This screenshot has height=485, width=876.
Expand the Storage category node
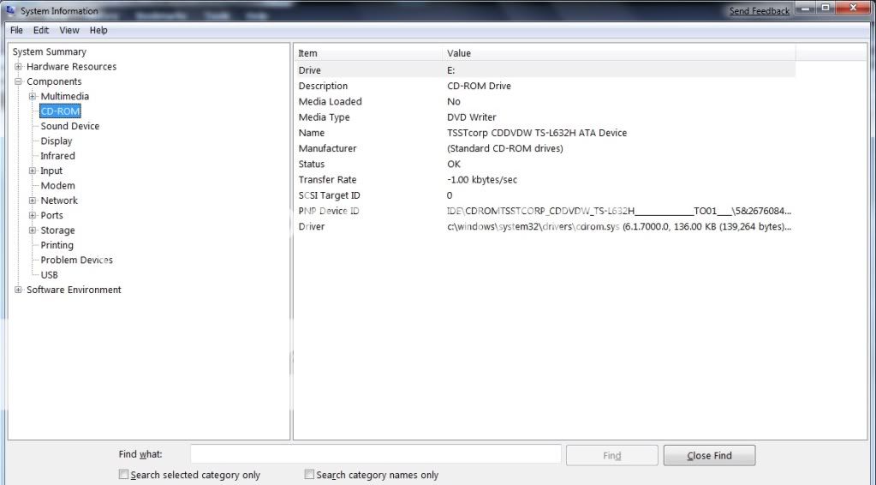coord(33,231)
